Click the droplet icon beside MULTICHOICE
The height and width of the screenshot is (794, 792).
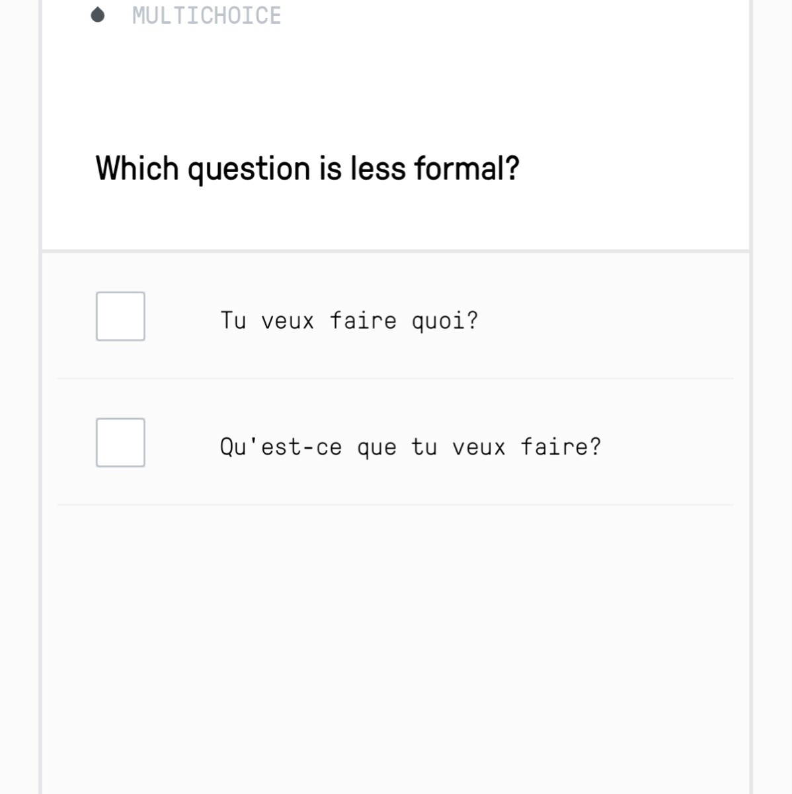pos(98,15)
